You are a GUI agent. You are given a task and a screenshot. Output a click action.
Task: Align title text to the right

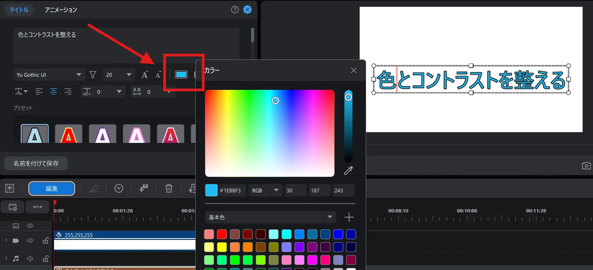tap(68, 92)
